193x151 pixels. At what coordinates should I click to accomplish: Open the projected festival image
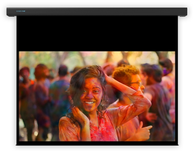tap(97, 96)
